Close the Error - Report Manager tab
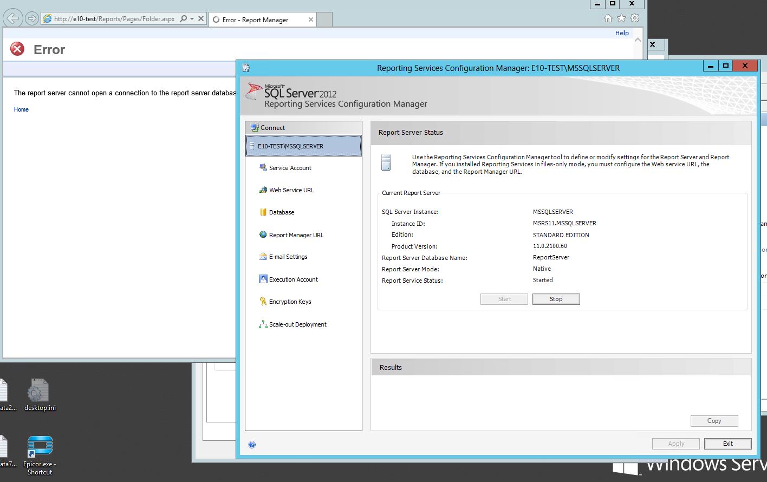This screenshot has height=482, width=767. pyautogui.click(x=310, y=19)
